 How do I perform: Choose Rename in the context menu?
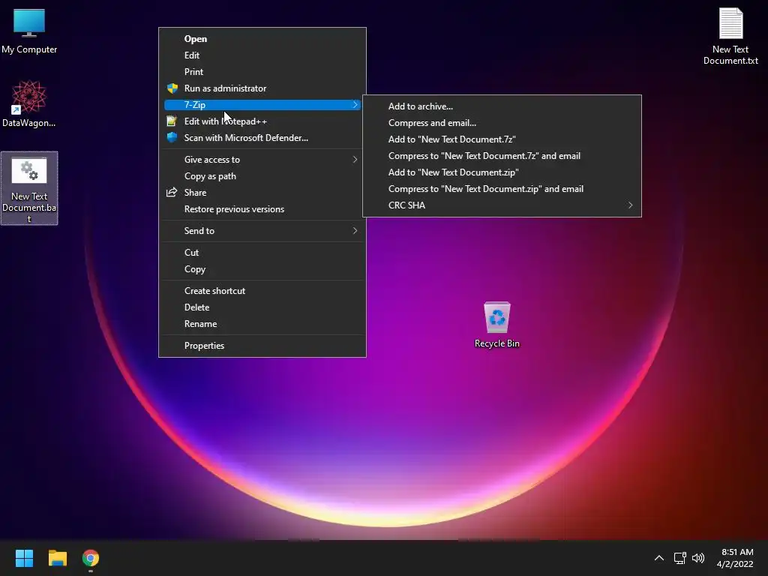pos(262,324)
